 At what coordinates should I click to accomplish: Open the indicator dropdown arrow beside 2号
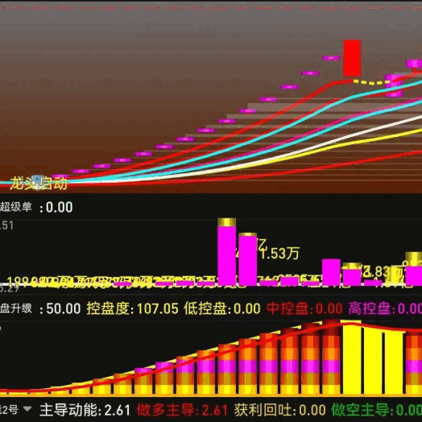pos(27,409)
